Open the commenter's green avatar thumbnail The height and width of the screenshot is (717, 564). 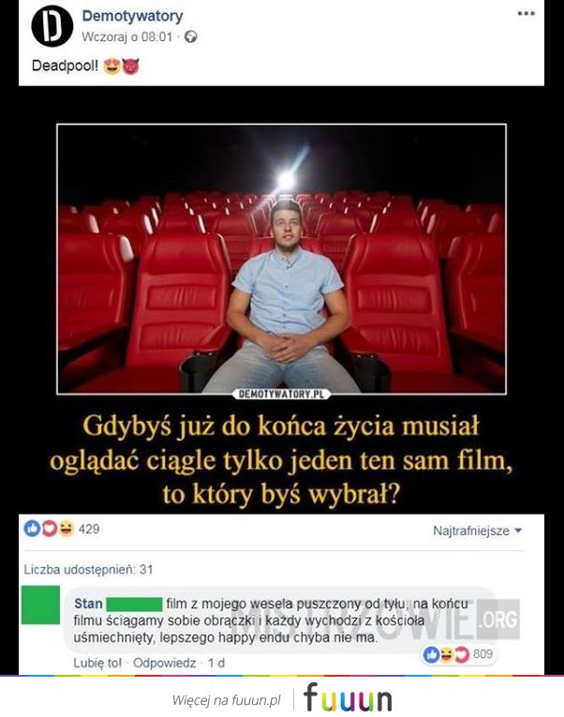[40, 605]
